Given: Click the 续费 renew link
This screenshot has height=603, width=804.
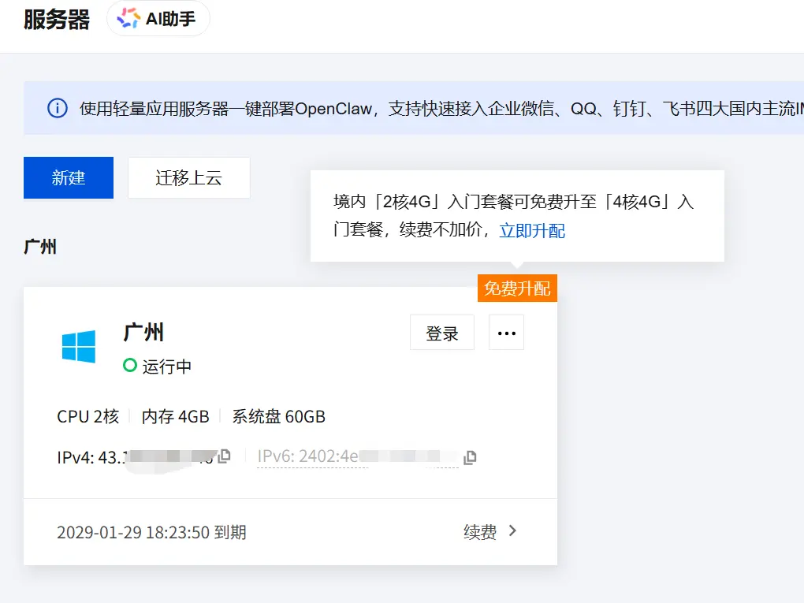Looking at the screenshot, I should 480,532.
